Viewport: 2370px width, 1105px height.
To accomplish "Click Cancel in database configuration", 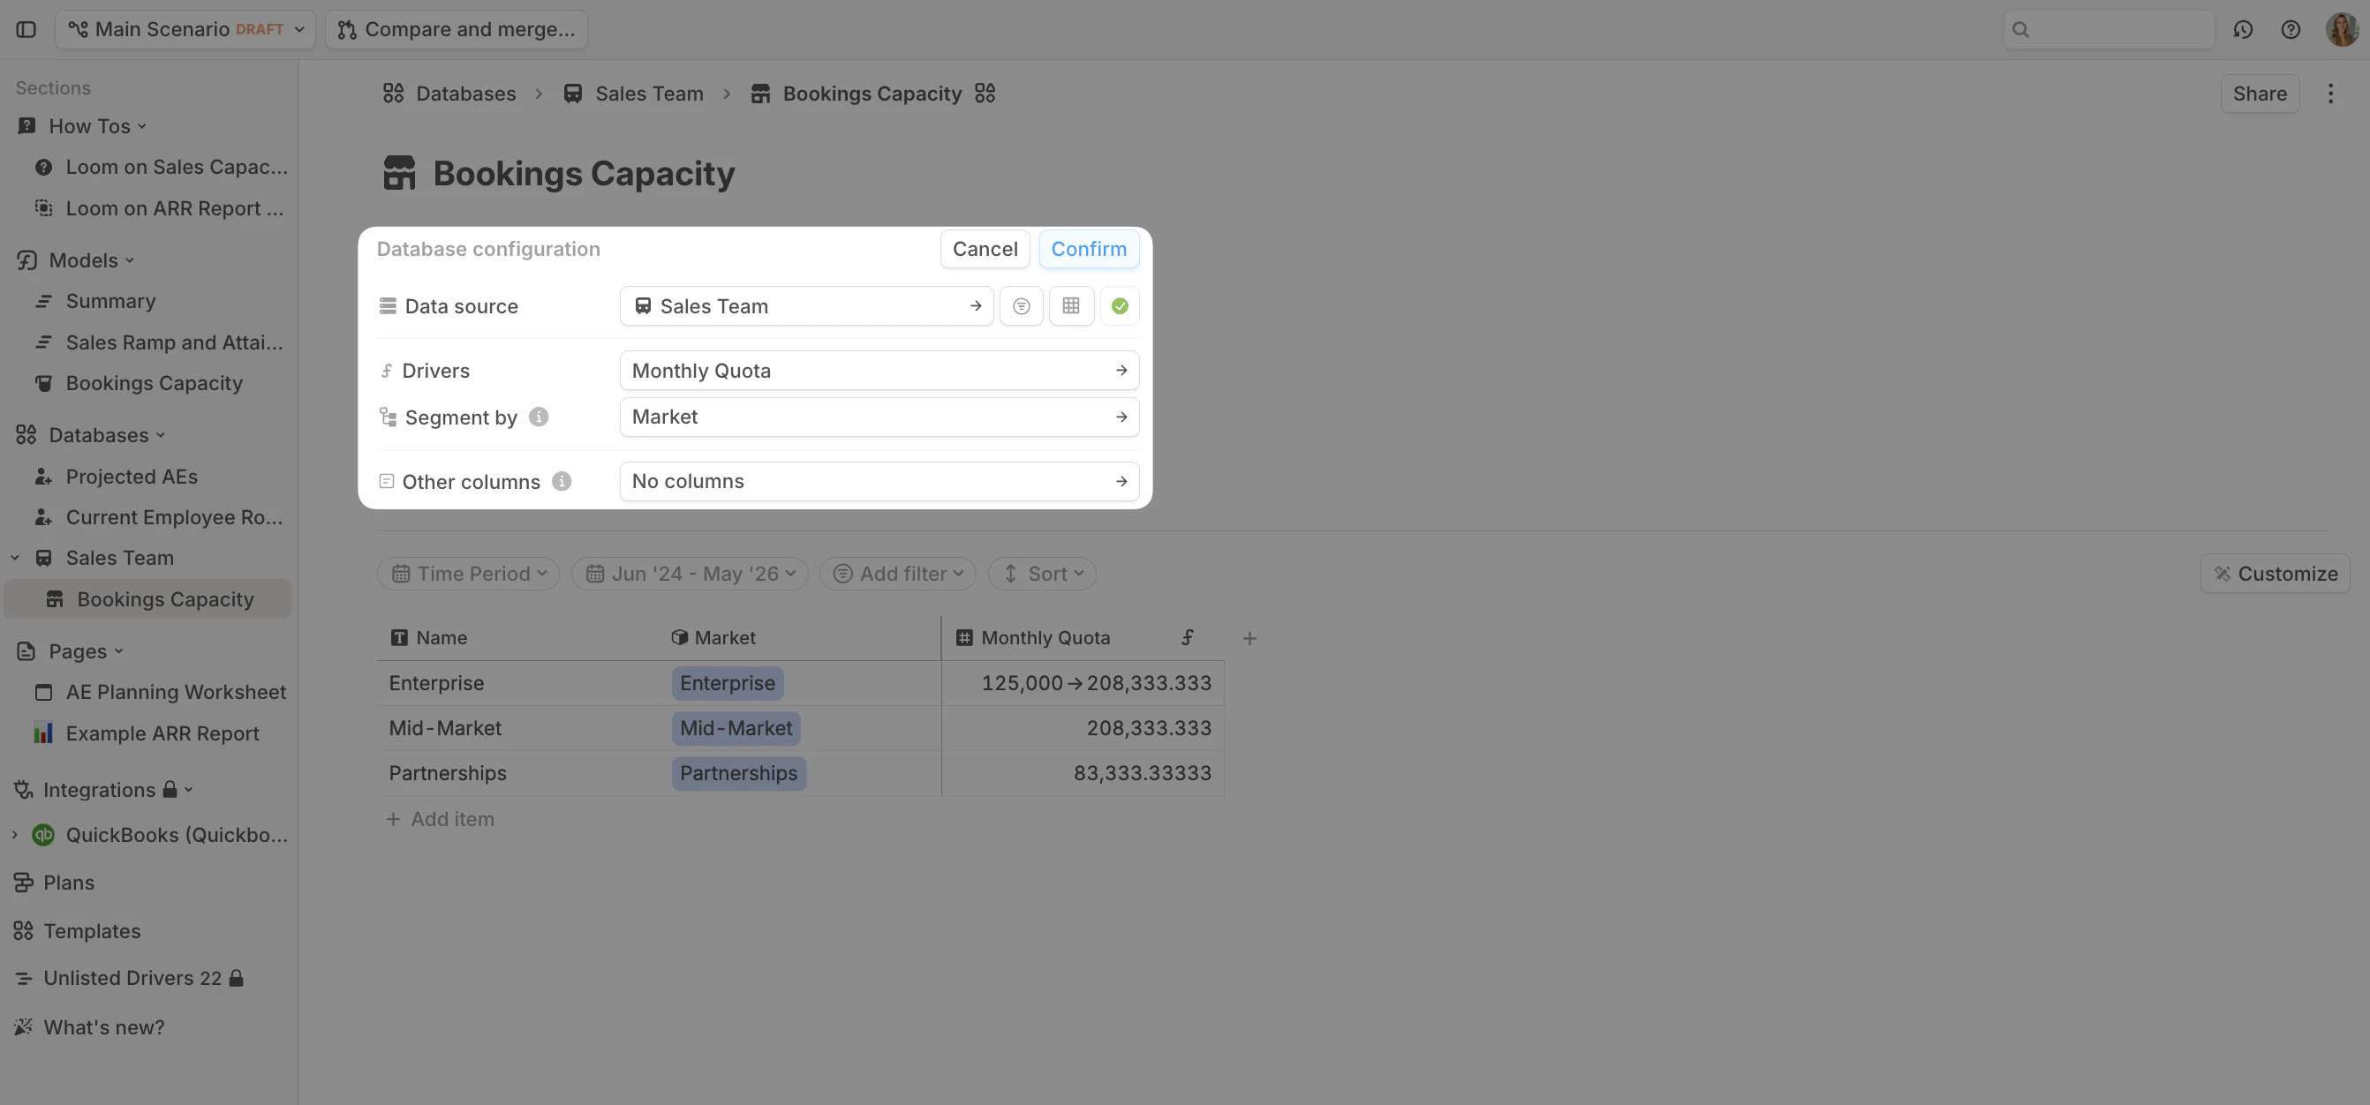I will pos(985,249).
